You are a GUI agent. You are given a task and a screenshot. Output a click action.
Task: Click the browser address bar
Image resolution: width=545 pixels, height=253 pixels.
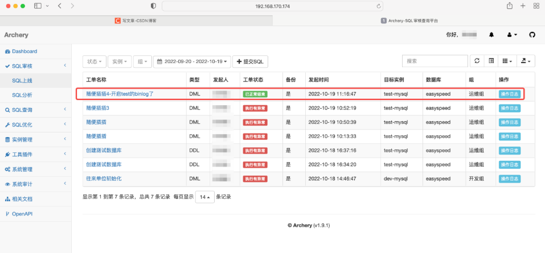coord(272,6)
